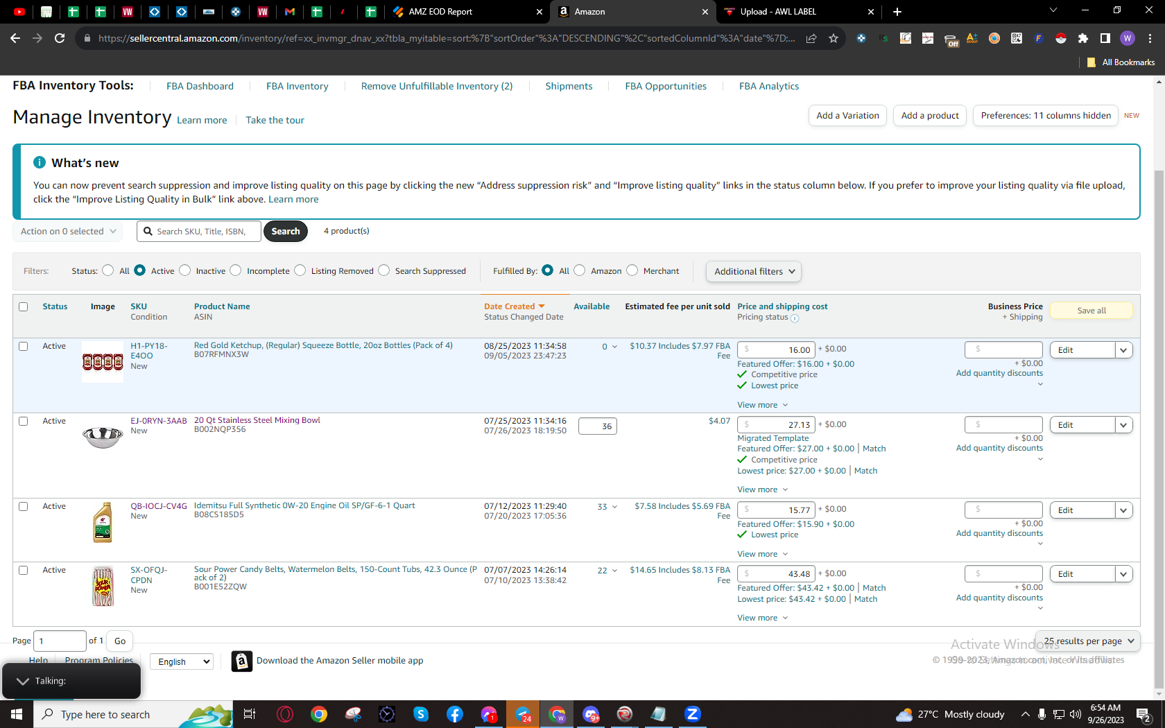This screenshot has width=1165, height=728.
Task: Open the QR code extension icon
Action: (x=1017, y=38)
